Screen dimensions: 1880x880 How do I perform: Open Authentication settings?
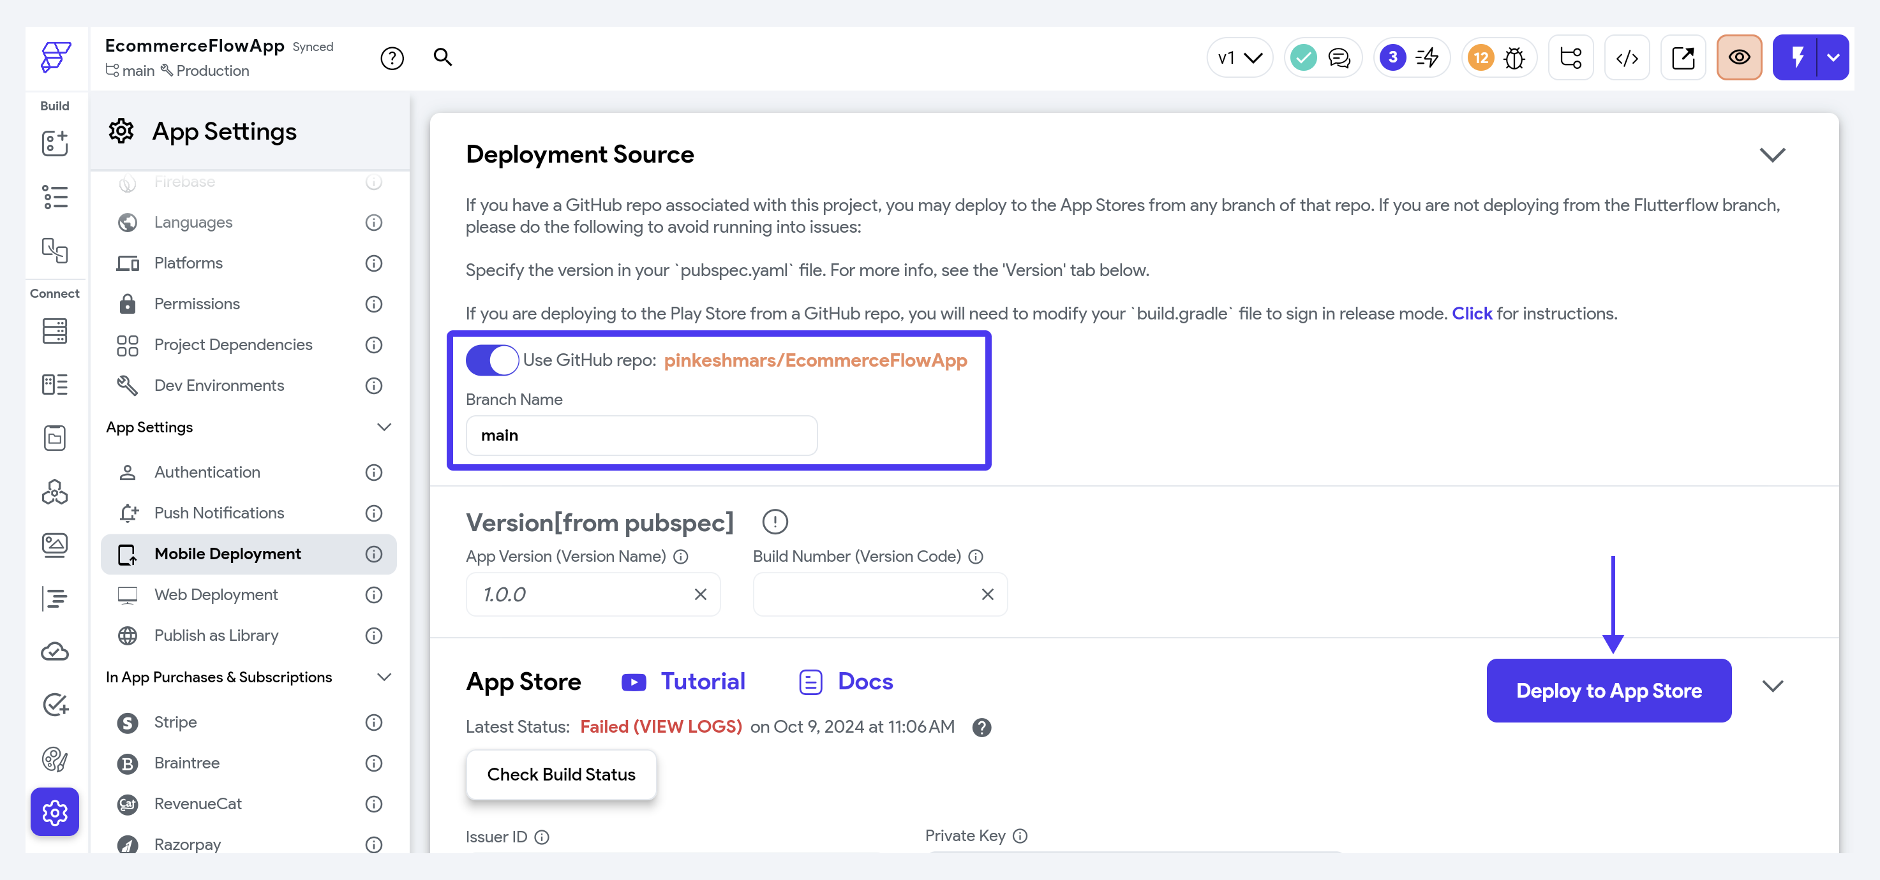(x=248, y=473)
